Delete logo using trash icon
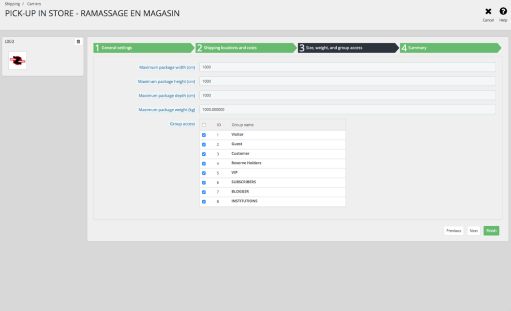This screenshot has height=311, width=511. pyautogui.click(x=78, y=41)
